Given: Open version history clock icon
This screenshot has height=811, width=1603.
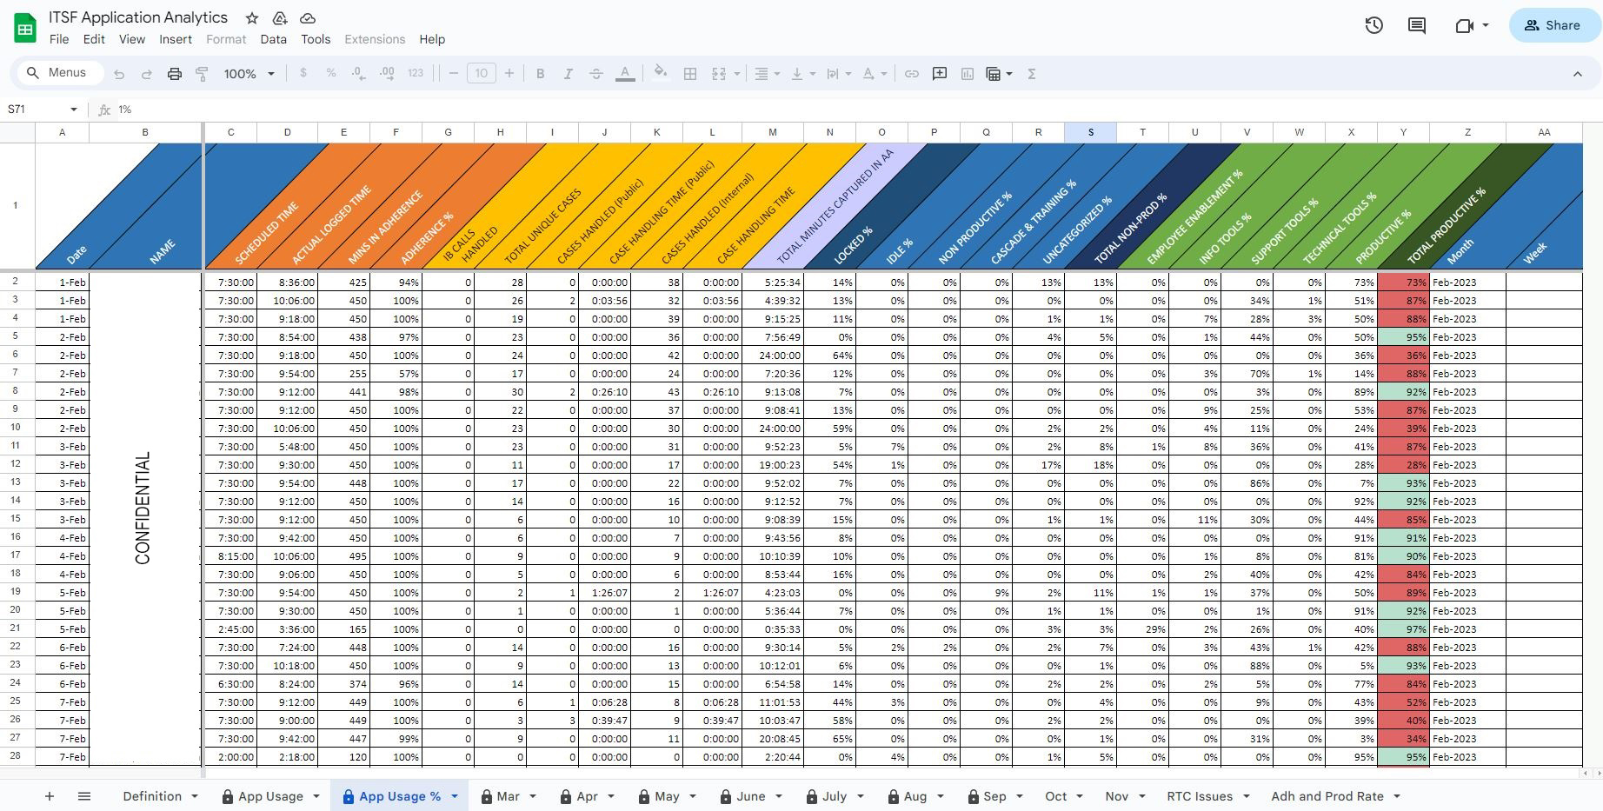Looking at the screenshot, I should pyautogui.click(x=1374, y=25).
